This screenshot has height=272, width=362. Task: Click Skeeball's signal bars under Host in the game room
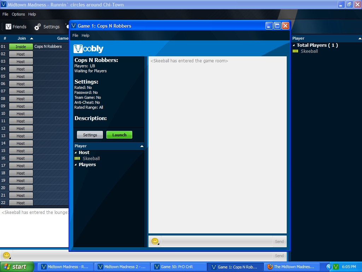[77, 158]
